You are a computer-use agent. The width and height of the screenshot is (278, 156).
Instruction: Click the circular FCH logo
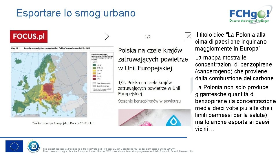pyautogui.click(x=33, y=146)
